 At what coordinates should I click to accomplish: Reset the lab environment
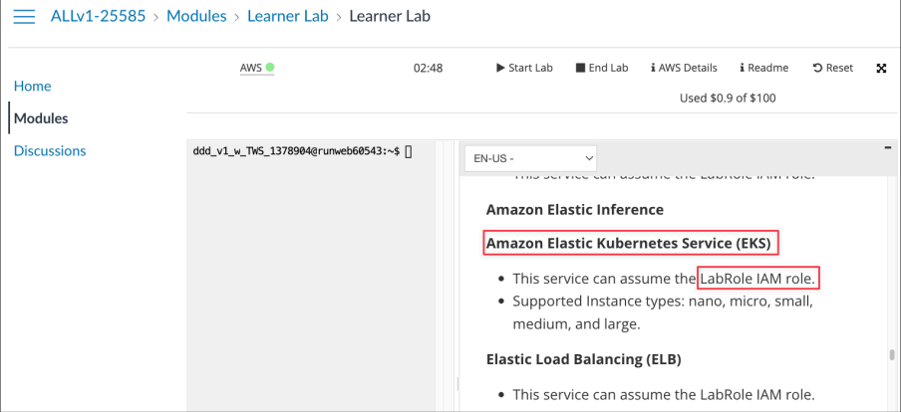832,68
